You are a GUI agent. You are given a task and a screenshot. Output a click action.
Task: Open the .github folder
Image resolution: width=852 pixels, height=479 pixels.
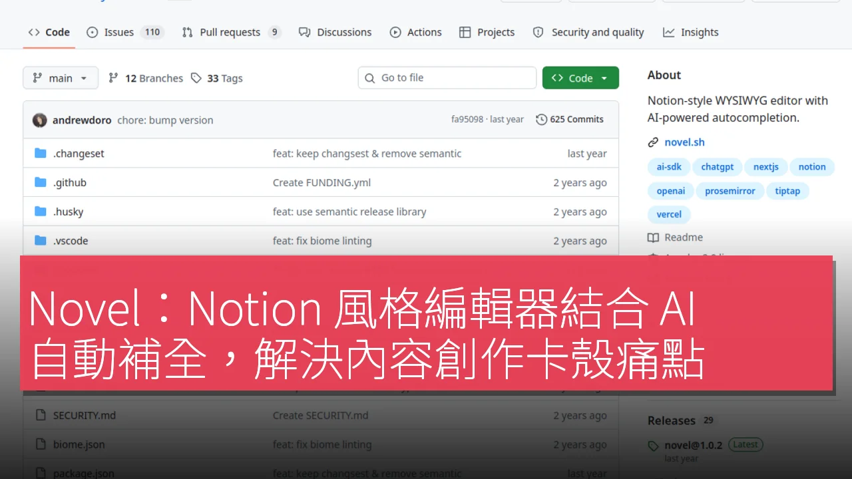pos(70,182)
